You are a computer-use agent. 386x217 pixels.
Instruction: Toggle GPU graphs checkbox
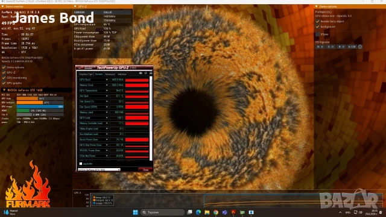[4, 83]
